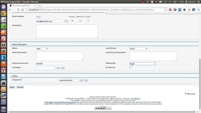Focus the email address input field
The image size is (201, 113).
[49, 21]
